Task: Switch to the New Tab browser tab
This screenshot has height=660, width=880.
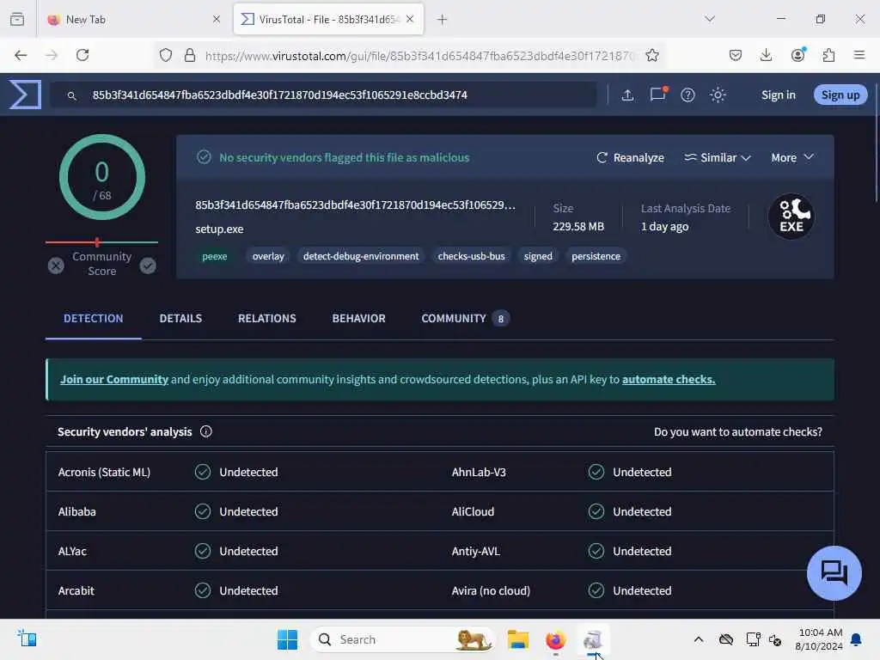Action: 133,20
